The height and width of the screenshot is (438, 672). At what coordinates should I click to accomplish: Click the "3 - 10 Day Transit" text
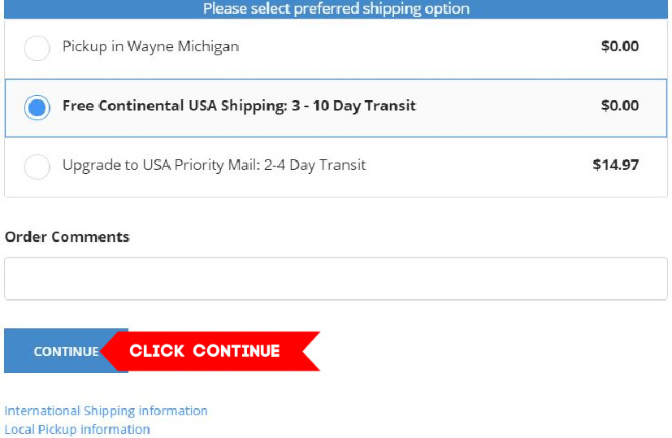pyautogui.click(x=355, y=106)
